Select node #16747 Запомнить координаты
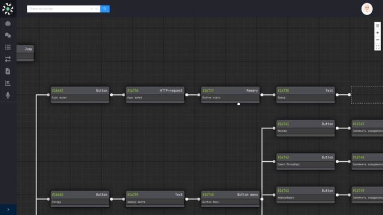 click(x=367, y=128)
